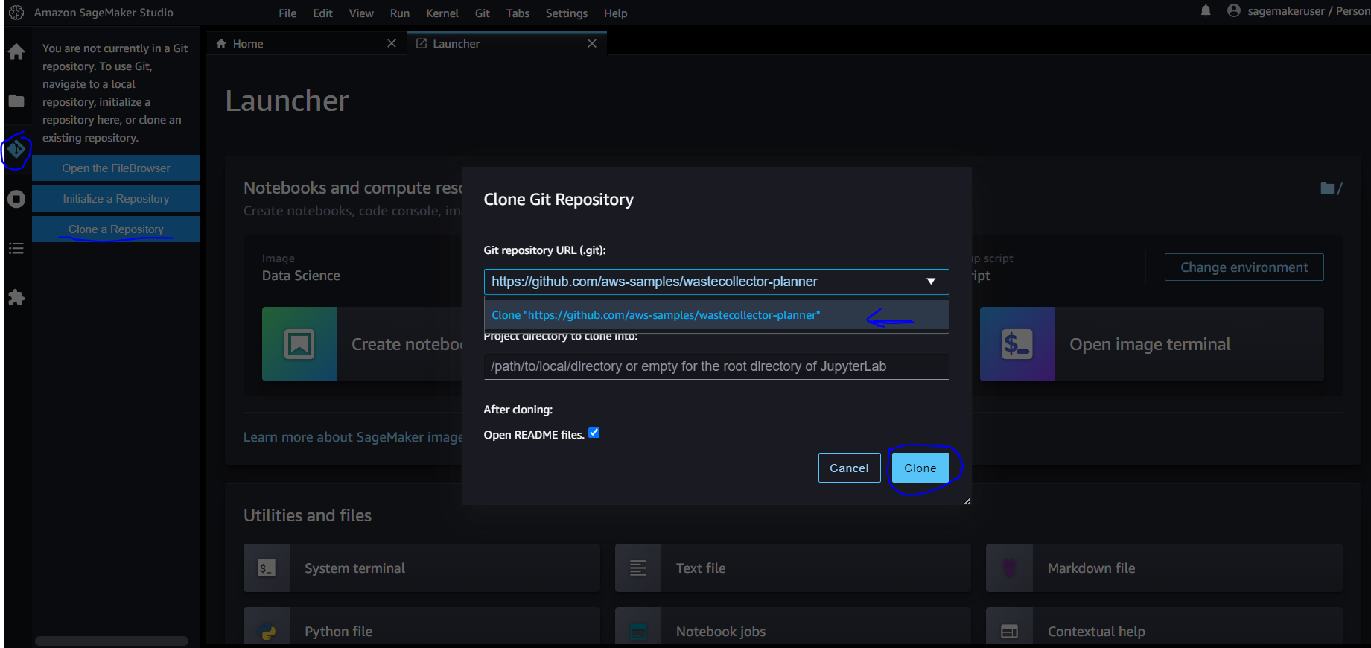The height and width of the screenshot is (648, 1371).
Task: Open the View menu
Action: pyautogui.click(x=361, y=13)
